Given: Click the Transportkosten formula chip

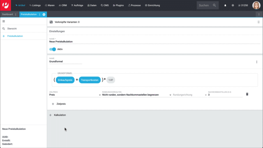Looking at the screenshot, I should (x=90, y=80).
